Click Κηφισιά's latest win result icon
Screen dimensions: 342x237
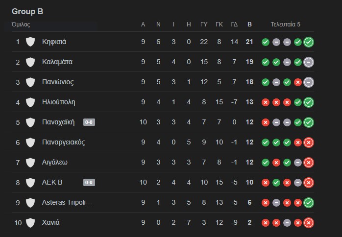click(x=309, y=42)
